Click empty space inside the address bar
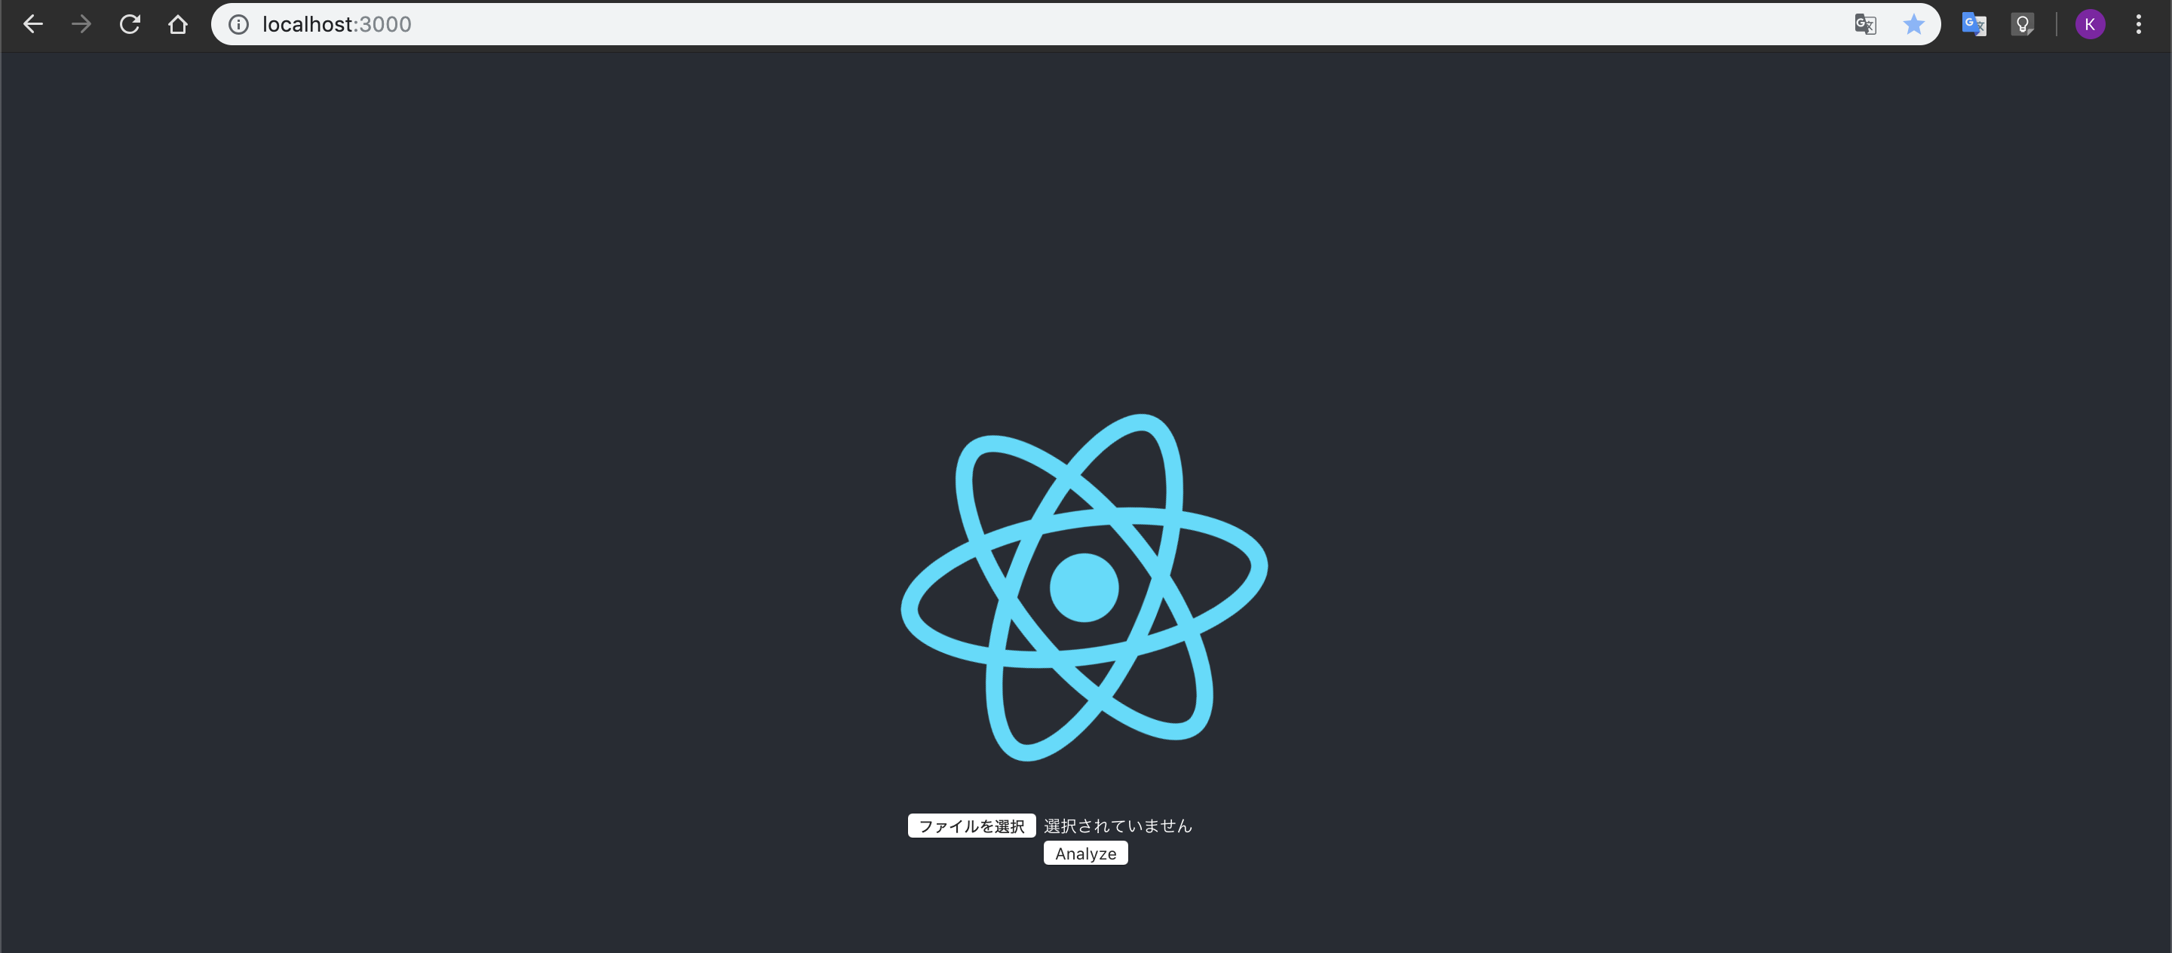The height and width of the screenshot is (953, 2172). click(x=1096, y=24)
